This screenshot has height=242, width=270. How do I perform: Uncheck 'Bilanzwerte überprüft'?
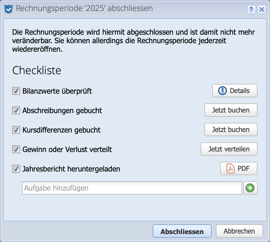(16, 91)
